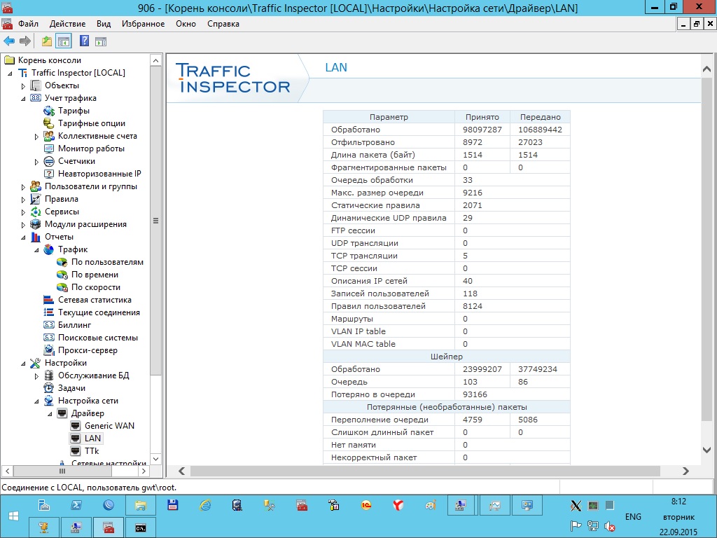Open the Избранное menu
Image resolution: width=717 pixels, height=538 pixels.
[143, 24]
